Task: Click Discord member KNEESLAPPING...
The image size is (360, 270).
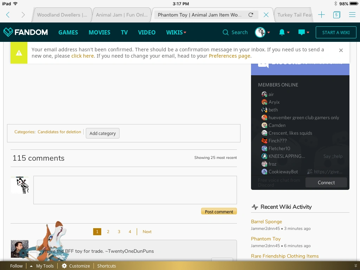Action: (x=283, y=156)
